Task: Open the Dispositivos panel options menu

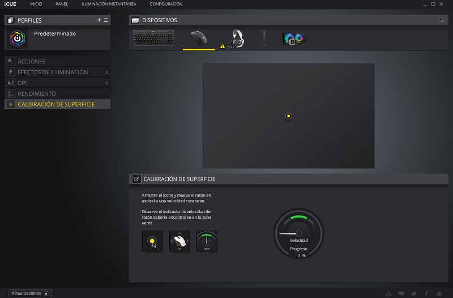Action: click(x=443, y=20)
